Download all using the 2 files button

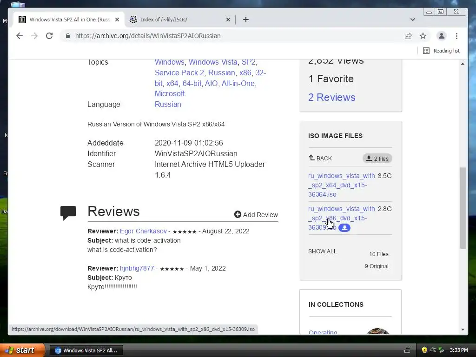tap(377, 159)
